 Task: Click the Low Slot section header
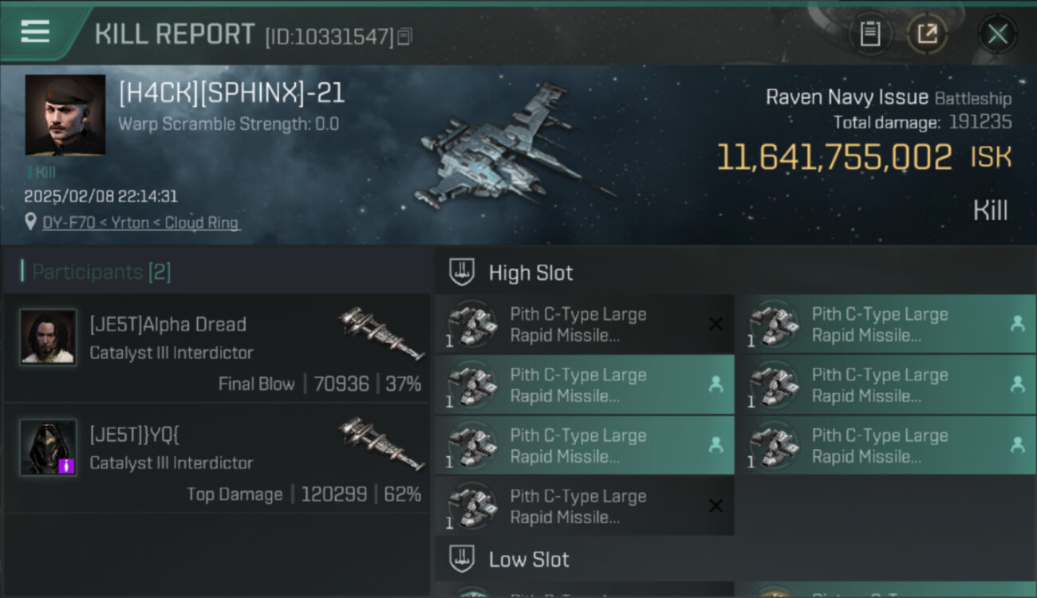(529, 559)
